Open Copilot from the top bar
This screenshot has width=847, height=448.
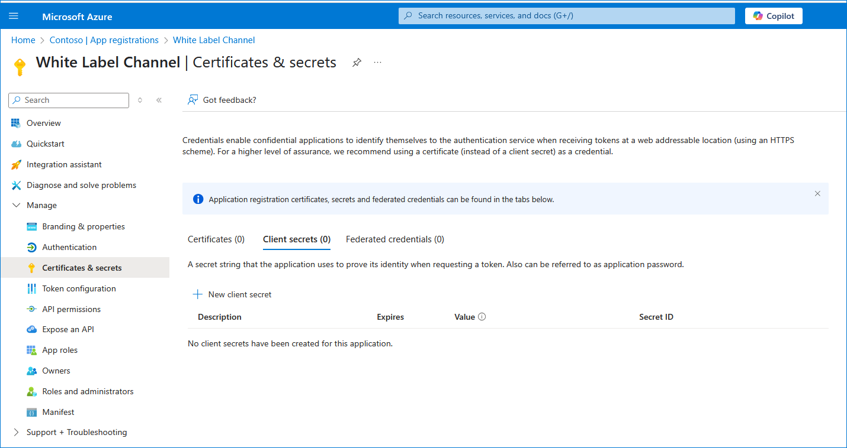click(773, 16)
